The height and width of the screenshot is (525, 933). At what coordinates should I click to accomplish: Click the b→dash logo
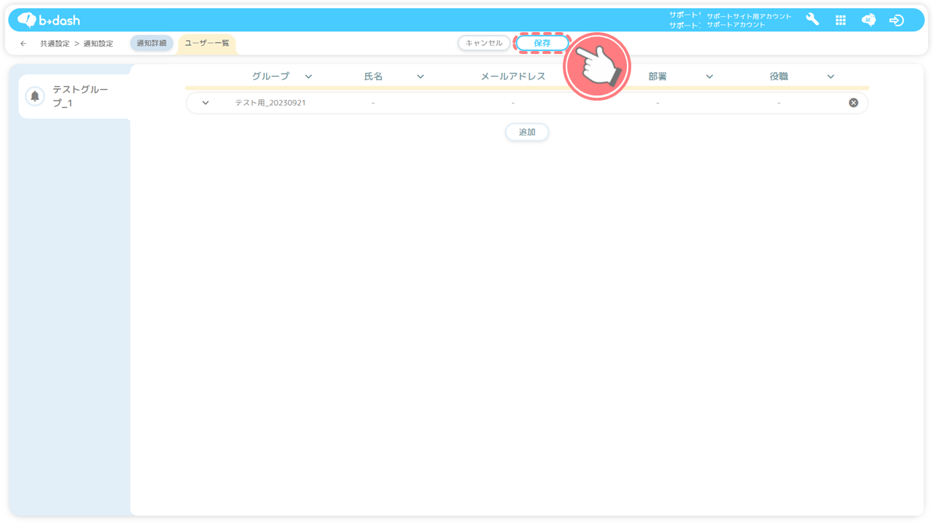click(49, 20)
